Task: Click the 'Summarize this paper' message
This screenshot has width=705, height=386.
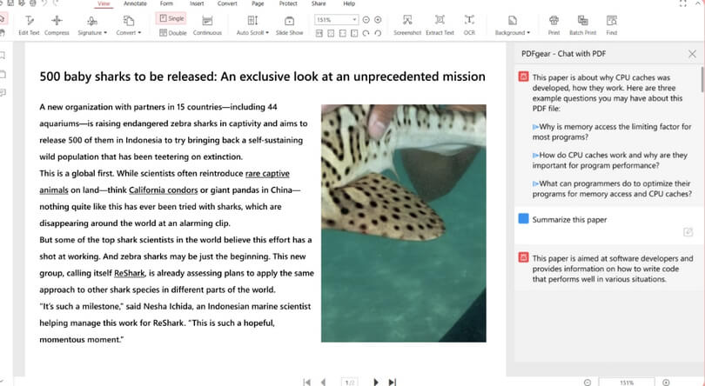Action: click(569, 220)
